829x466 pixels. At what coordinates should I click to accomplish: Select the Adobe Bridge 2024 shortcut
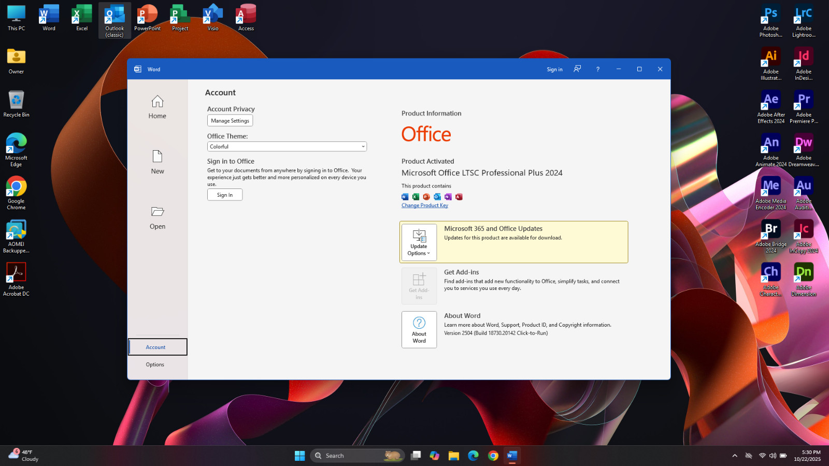tap(771, 237)
